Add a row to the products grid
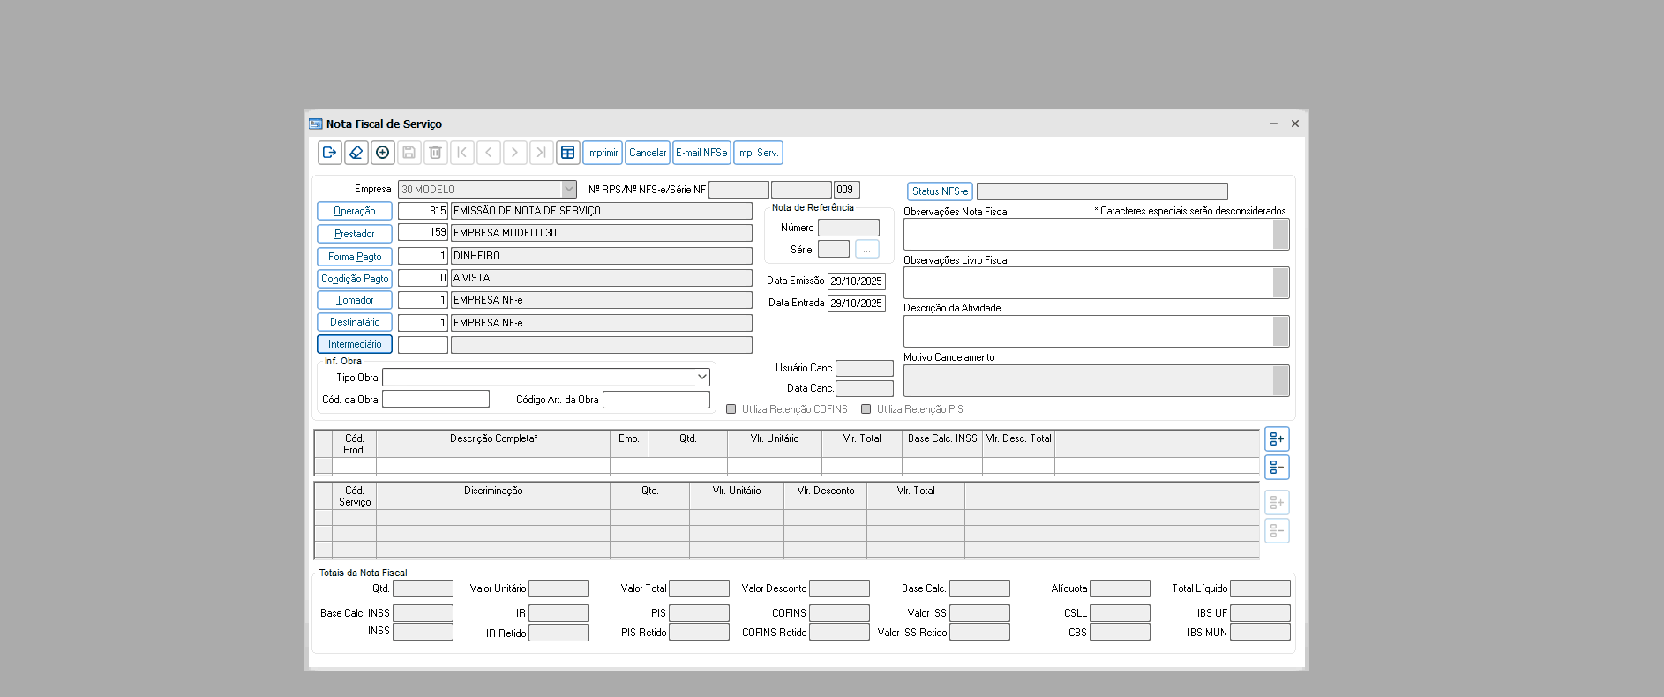The image size is (1664, 697). (x=1277, y=439)
